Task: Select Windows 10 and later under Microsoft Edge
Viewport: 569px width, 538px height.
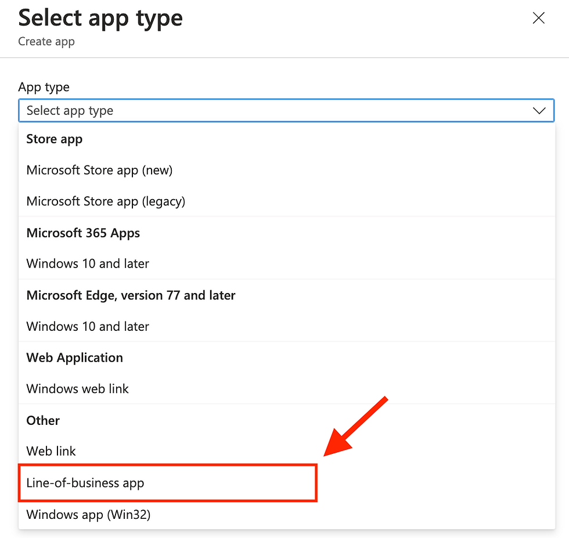Action: (x=287, y=327)
